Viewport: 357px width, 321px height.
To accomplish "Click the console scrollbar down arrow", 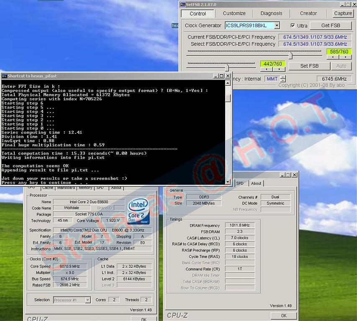I will [x=228, y=182].
